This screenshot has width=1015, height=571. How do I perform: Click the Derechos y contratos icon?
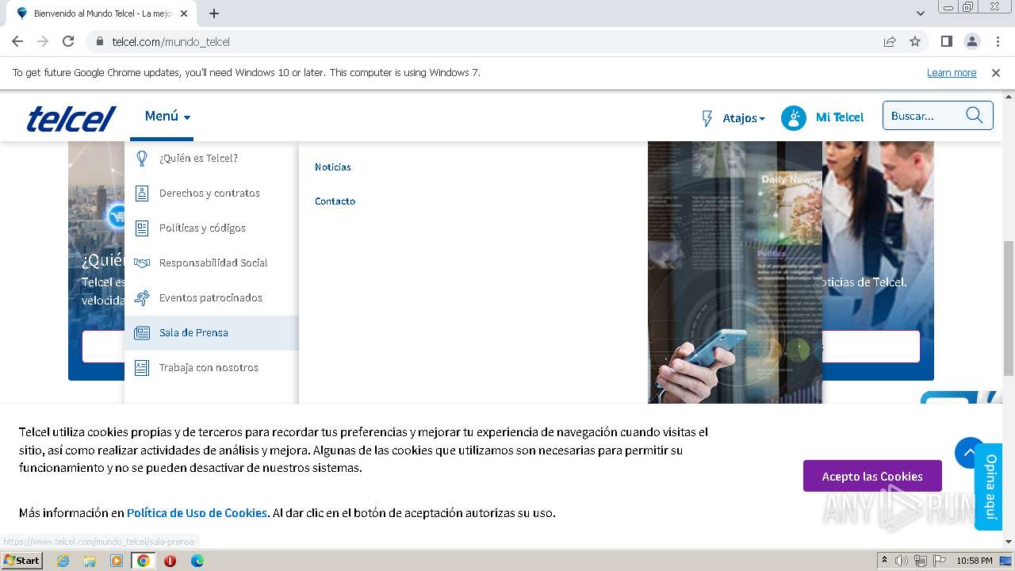point(142,193)
